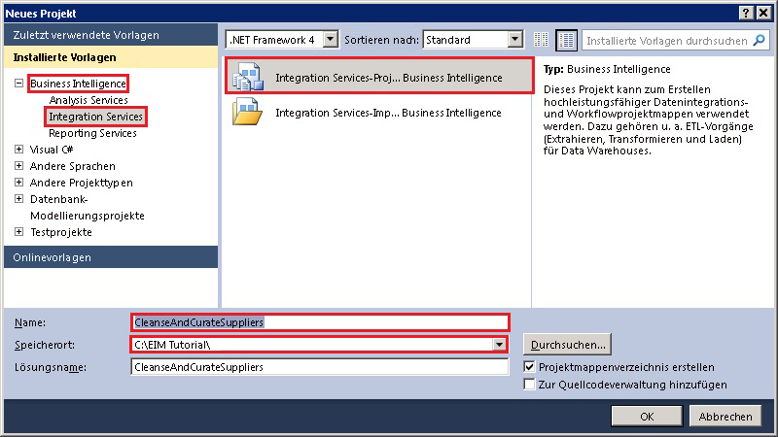The width and height of the screenshot is (778, 437).
Task: Expand the Andere Sprachen node
Action: (18, 165)
